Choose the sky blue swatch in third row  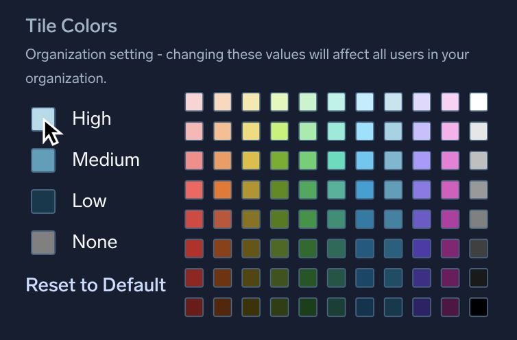365,160
